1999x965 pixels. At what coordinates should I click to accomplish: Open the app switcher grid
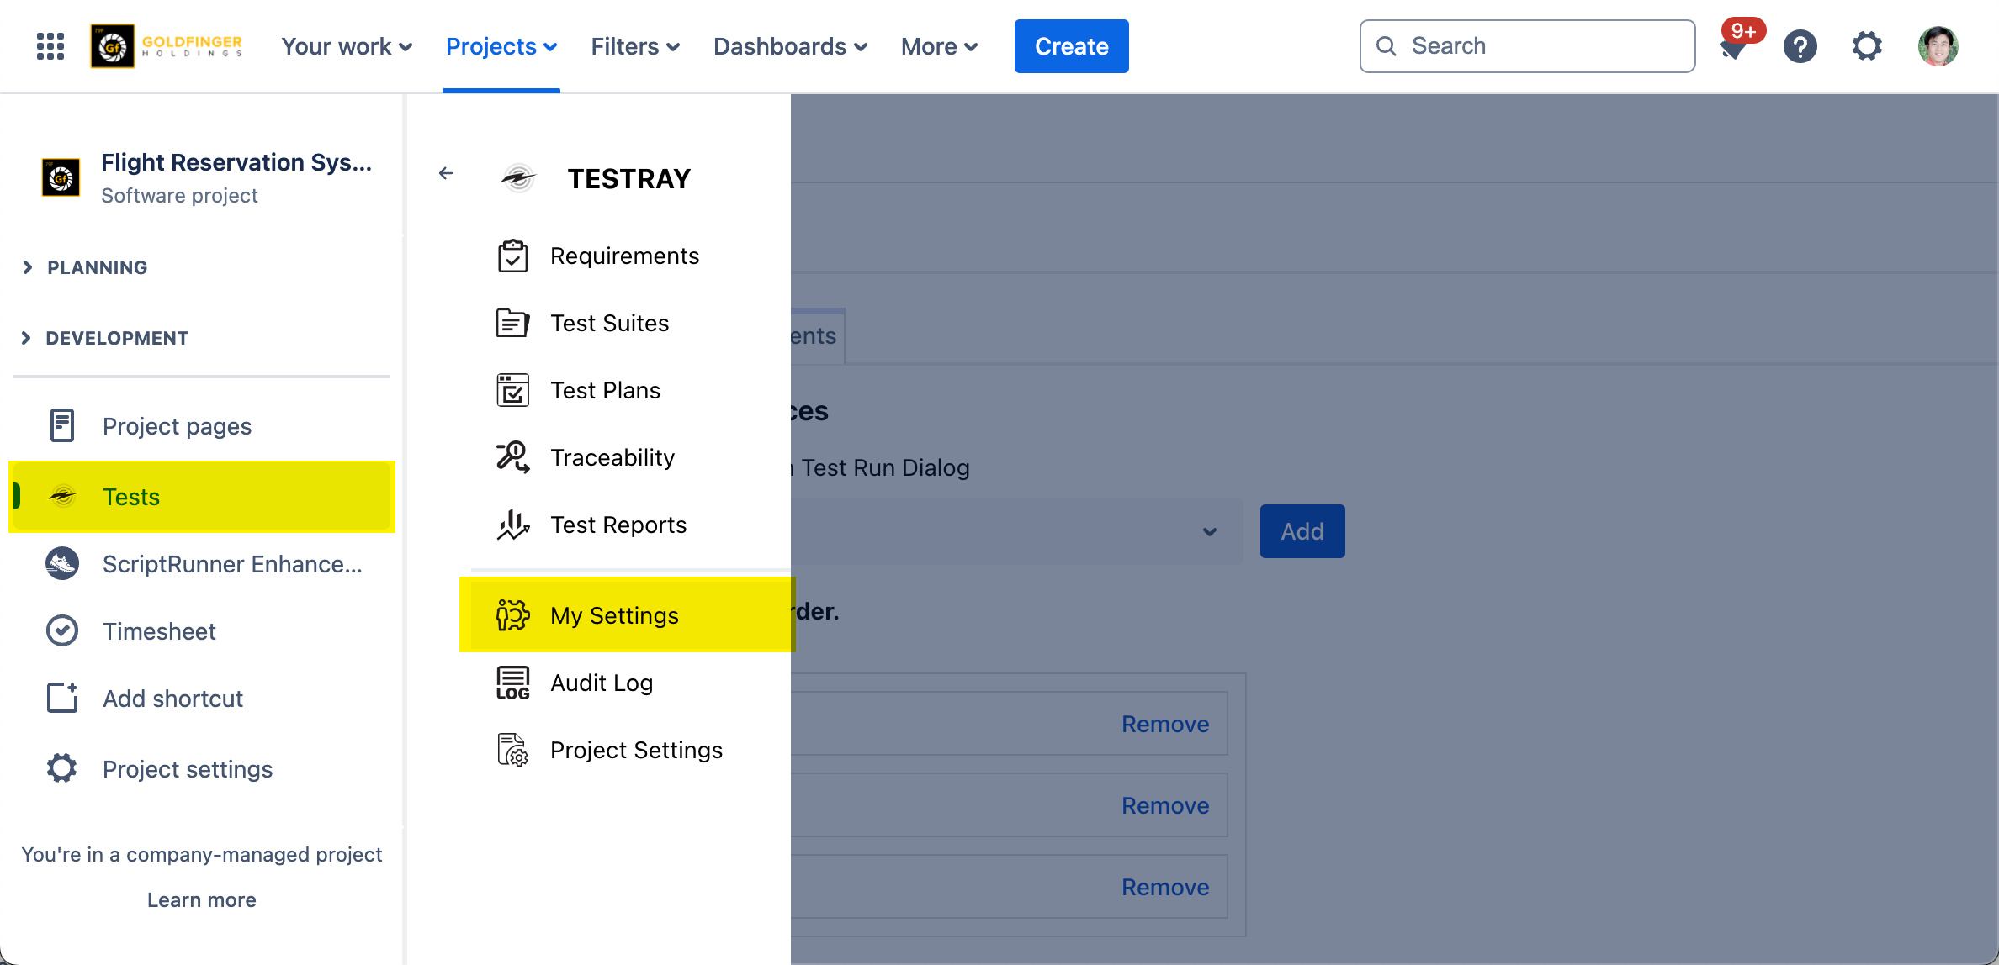(48, 46)
